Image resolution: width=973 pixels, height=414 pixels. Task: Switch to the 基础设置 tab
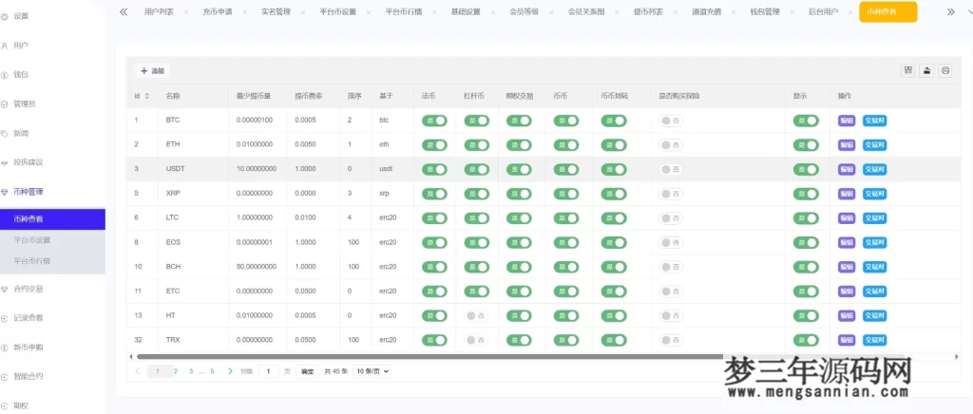466,12
